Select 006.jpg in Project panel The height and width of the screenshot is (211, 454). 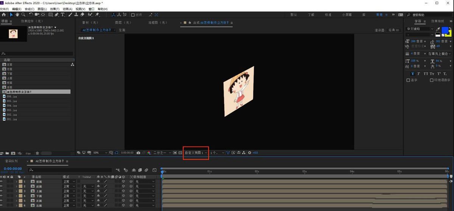pyautogui.click(x=12, y=96)
